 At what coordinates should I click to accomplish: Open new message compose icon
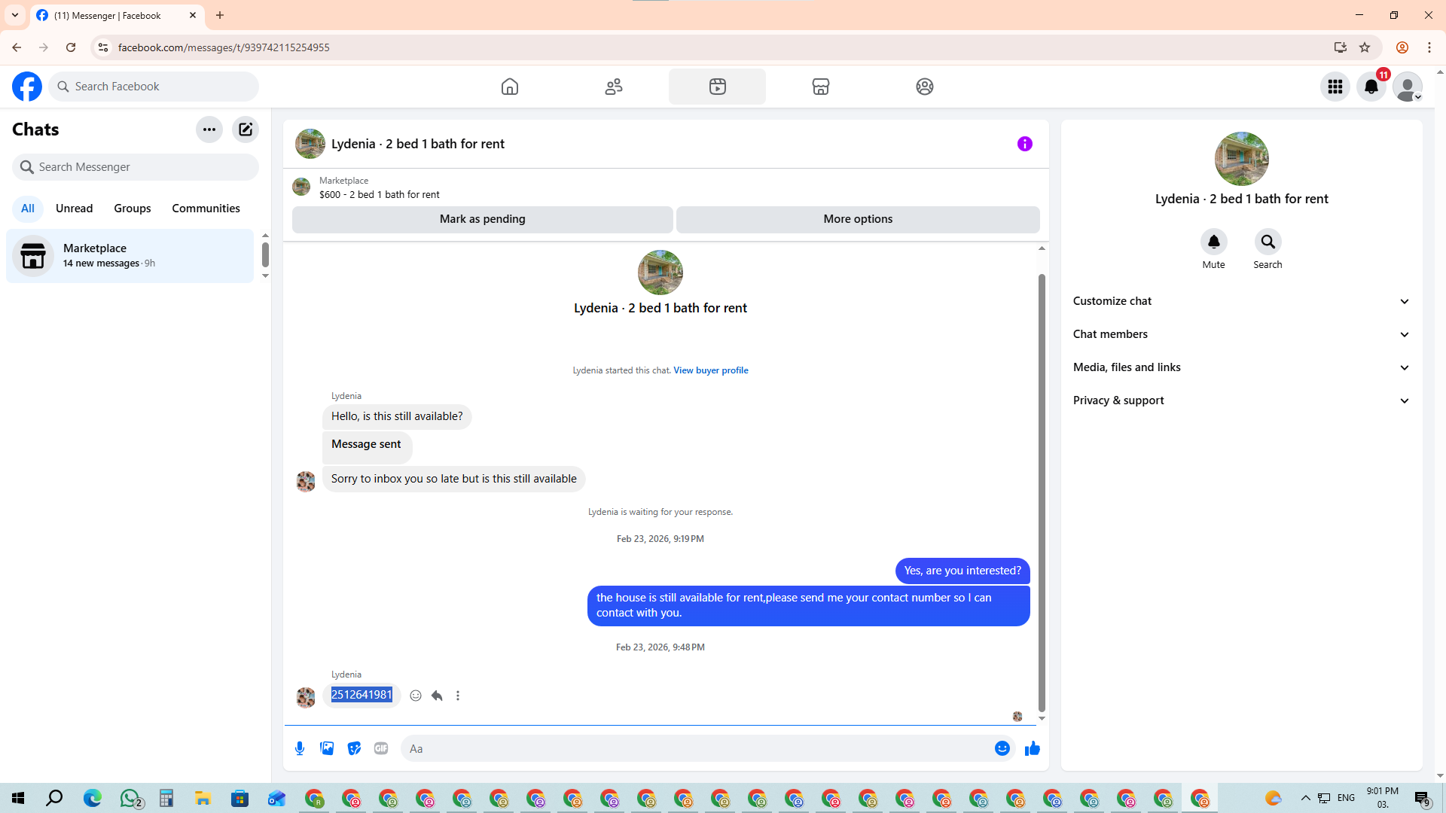(246, 129)
